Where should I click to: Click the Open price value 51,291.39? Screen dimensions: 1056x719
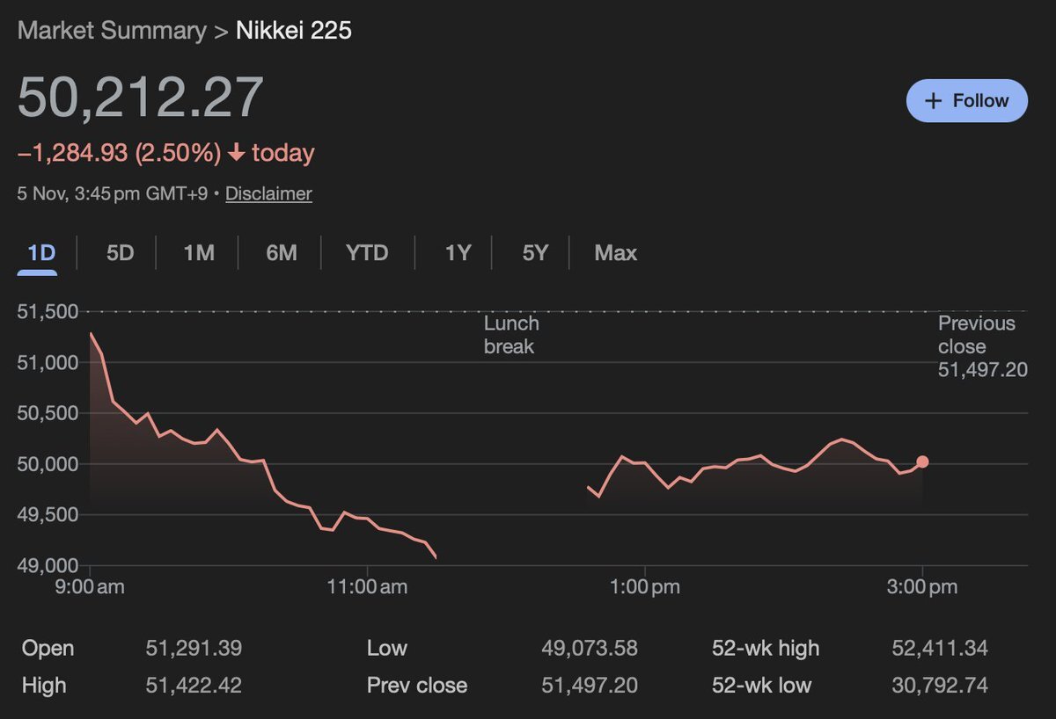pyautogui.click(x=194, y=649)
